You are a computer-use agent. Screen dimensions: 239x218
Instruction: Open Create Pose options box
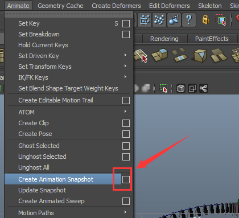pyautogui.click(x=126, y=134)
